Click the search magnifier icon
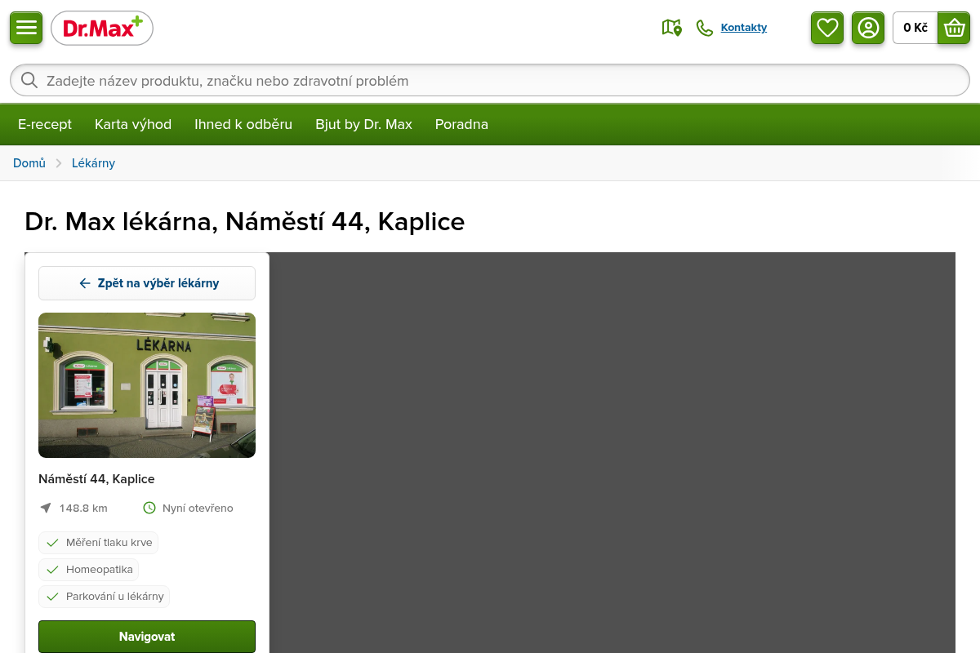The image size is (980, 653). coord(29,80)
